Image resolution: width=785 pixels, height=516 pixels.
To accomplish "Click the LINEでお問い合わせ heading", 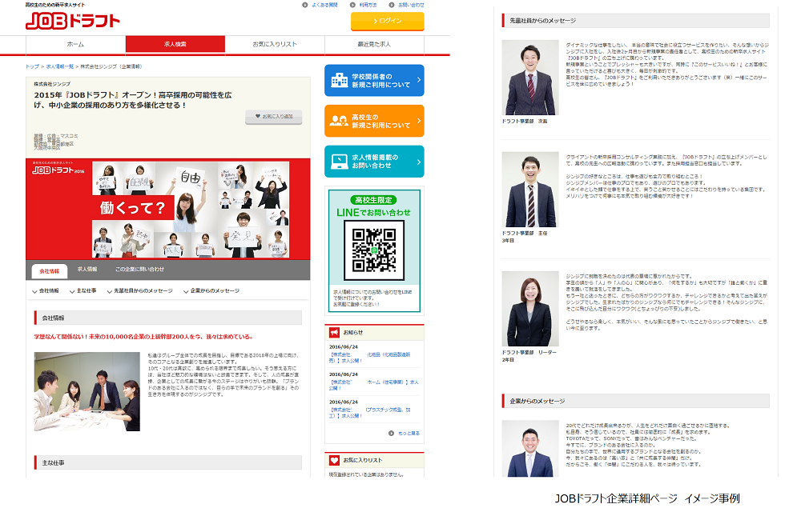I will (373, 213).
